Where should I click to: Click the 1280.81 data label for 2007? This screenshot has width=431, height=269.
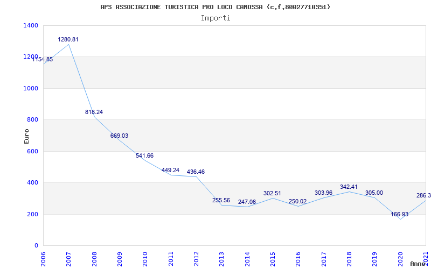68,39
